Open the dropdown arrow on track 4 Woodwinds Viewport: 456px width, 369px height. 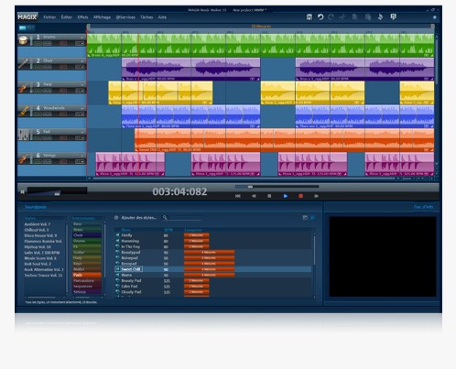[82, 108]
